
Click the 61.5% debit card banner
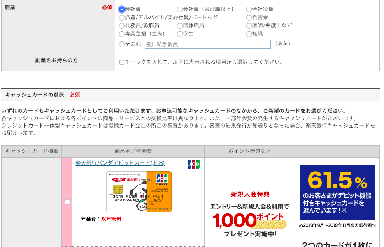[337, 192]
